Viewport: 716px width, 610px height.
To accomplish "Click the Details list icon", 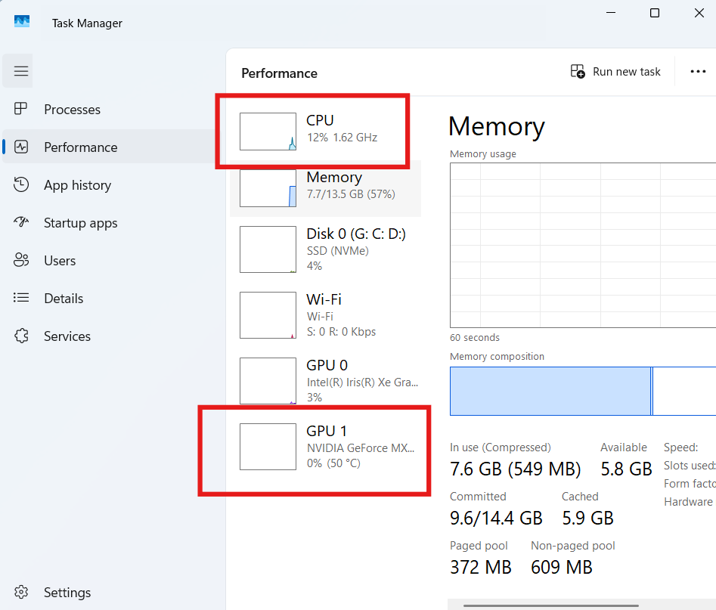I will 21,299.
